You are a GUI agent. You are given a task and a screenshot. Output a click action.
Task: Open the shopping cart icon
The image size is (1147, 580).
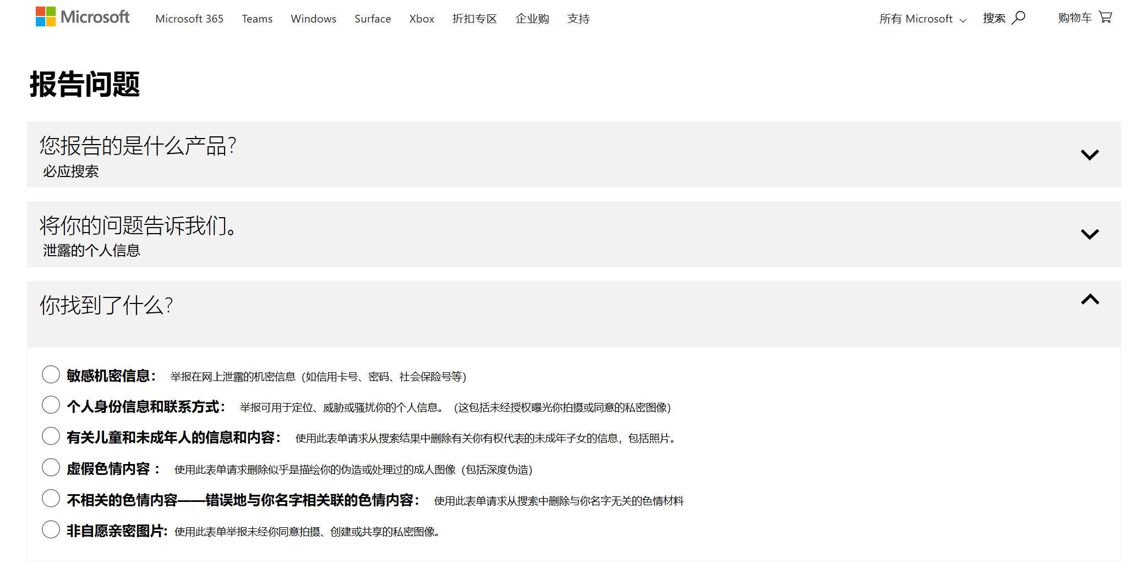tap(1106, 17)
